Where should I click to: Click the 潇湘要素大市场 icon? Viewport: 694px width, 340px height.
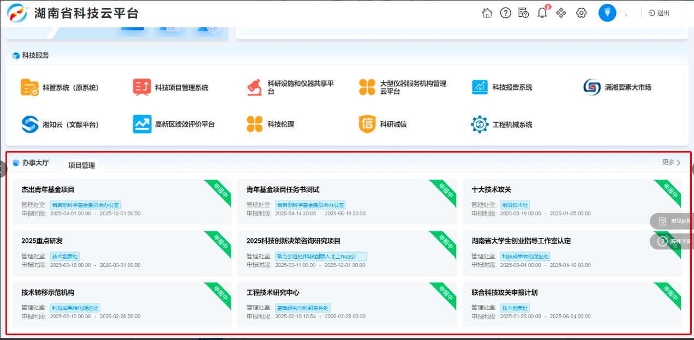(x=592, y=87)
